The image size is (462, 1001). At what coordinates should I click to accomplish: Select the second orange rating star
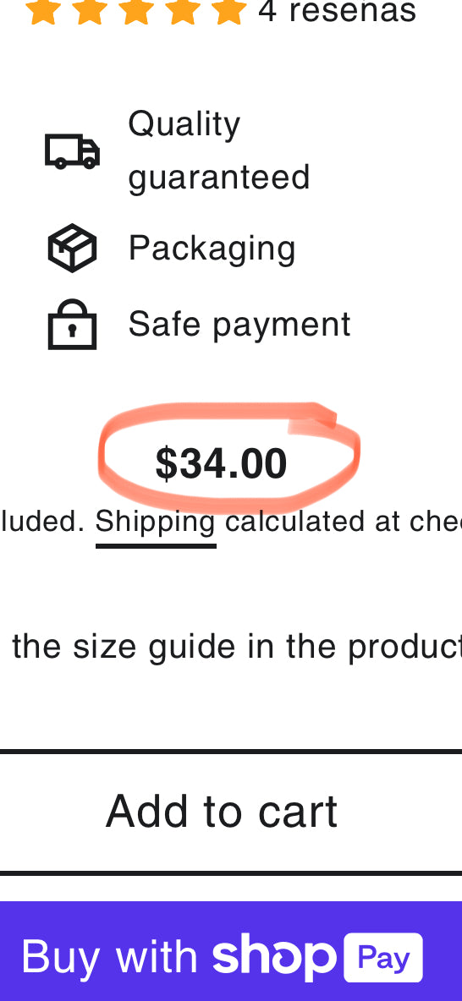pos(90,12)
